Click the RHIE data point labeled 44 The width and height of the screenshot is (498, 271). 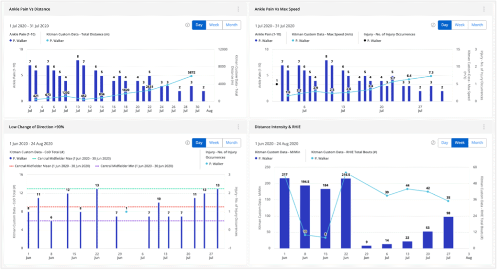pyautogui.click(x=408, y=189)
